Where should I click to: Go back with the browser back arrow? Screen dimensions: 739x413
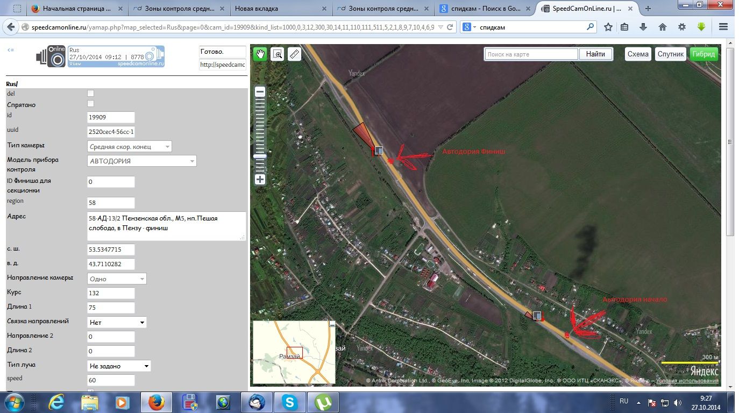click(x=12, y=27)
